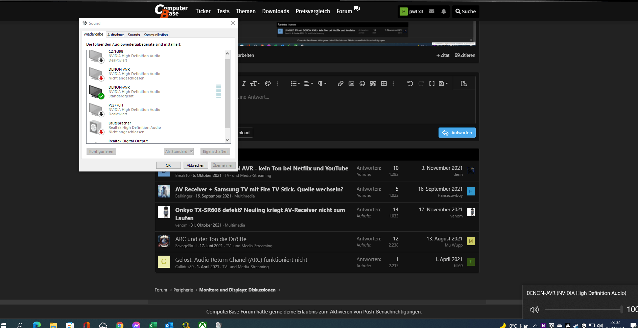
Task: Open Messenger from the taskbar
Action: click(136, 325)
